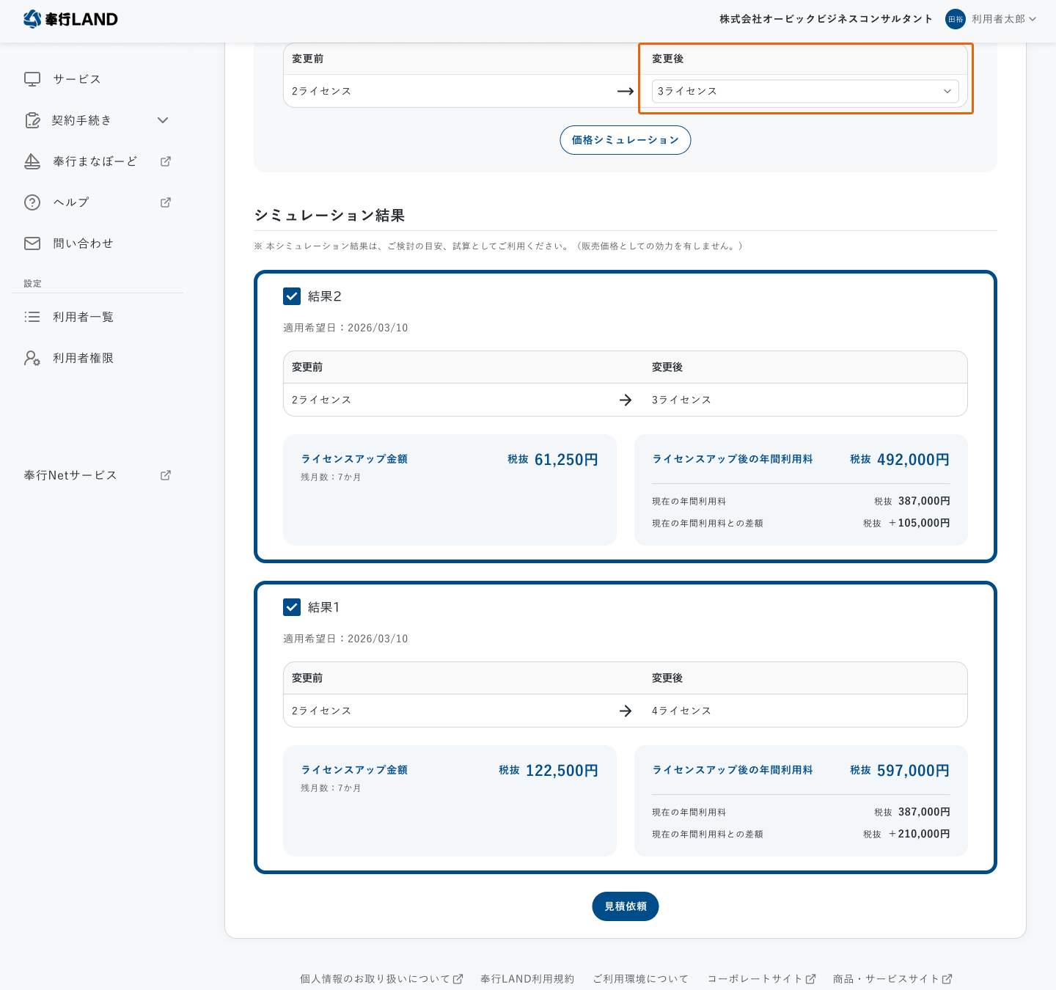This screenshot has width=1056, height=990.
Task: Go to 利用者一覧 menu item
Action: [x=83, y=317]
